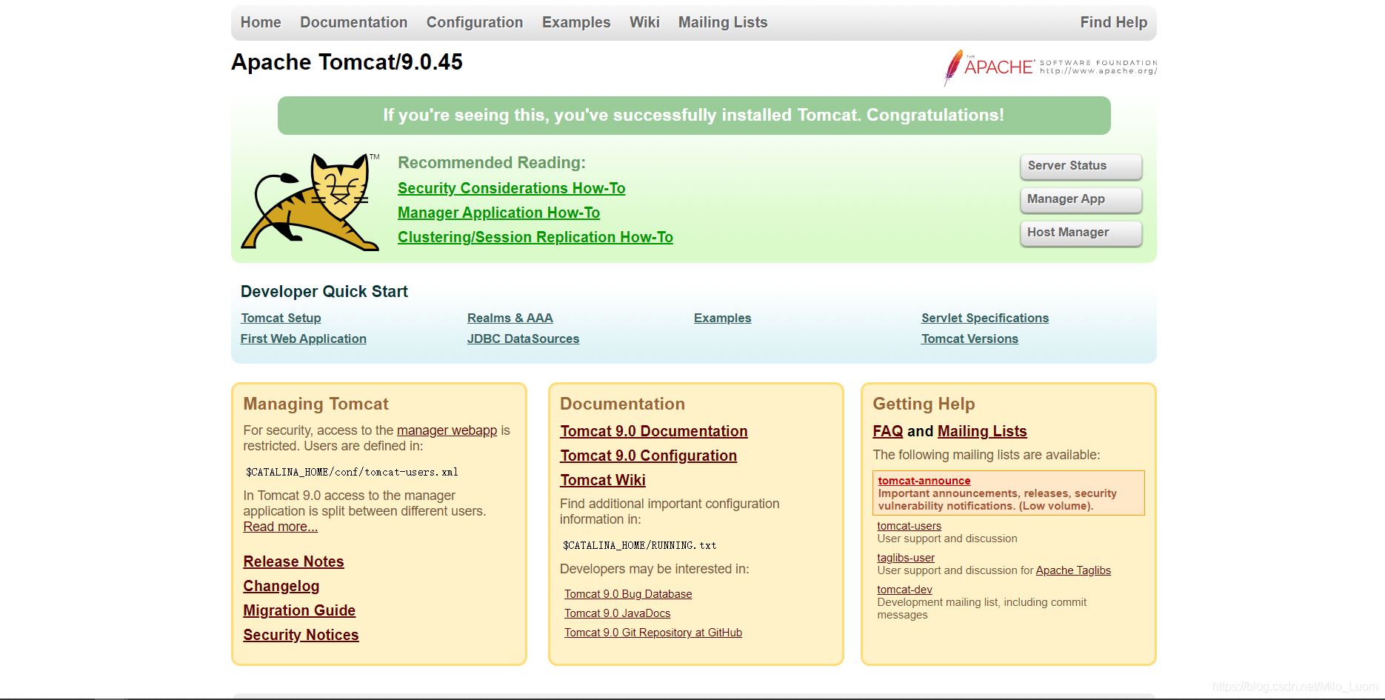The width and height of the screenshot is (1385, 700).
Task: Click Mailing Lists link in Getting Help
Action: click(982, 431)
